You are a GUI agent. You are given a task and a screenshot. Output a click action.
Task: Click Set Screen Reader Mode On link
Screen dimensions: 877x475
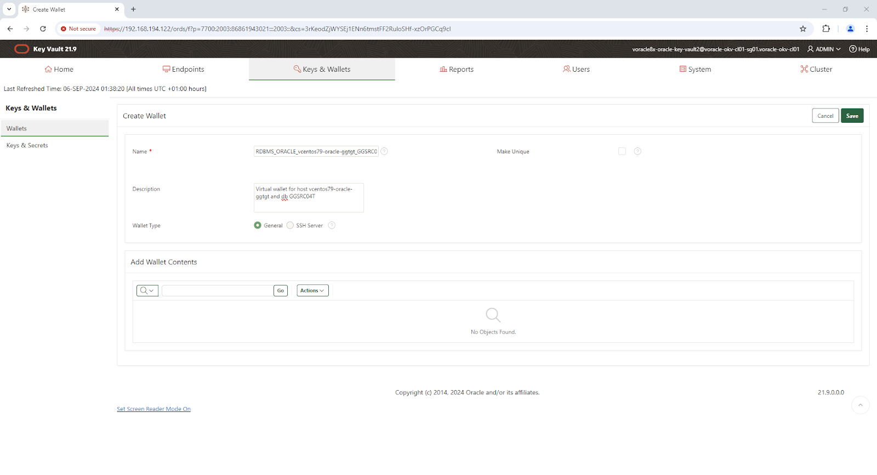point(153,409)
